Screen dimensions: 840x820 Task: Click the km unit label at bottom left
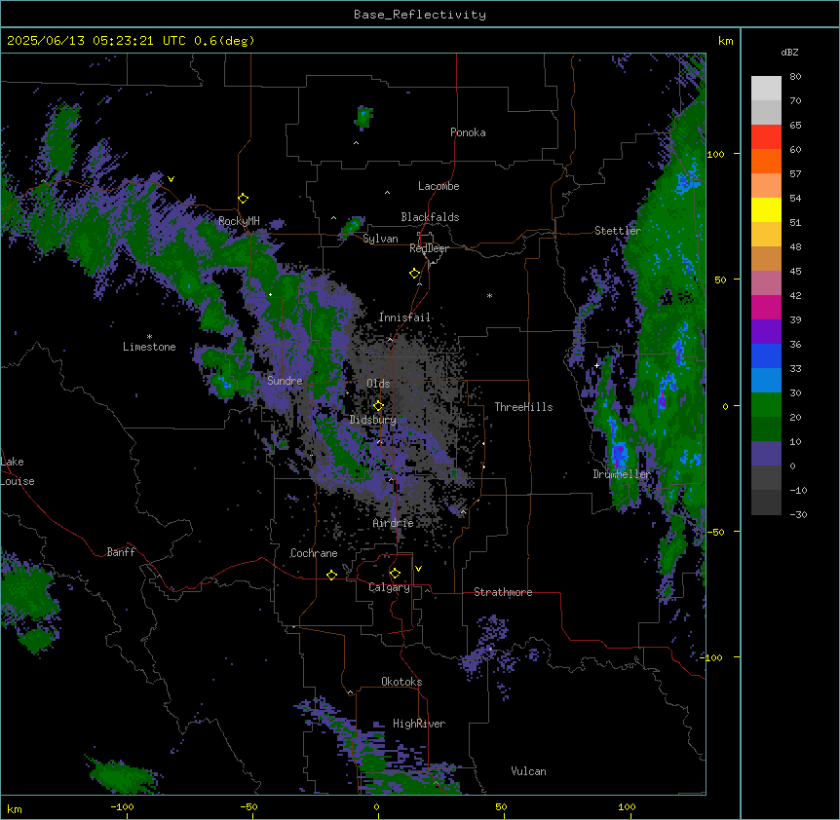(x=15, y=809)
